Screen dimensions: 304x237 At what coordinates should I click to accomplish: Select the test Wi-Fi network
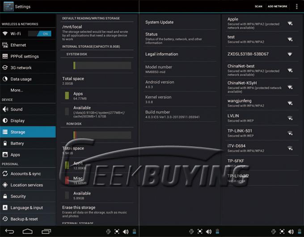coord(262,39)
